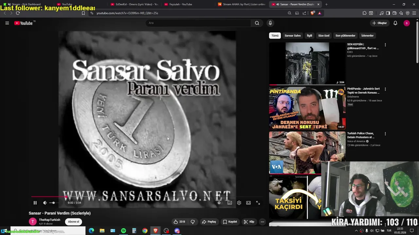The image size is (419, 235).
Task: Create a clip with the Klip button
Action: pos(249,222)
